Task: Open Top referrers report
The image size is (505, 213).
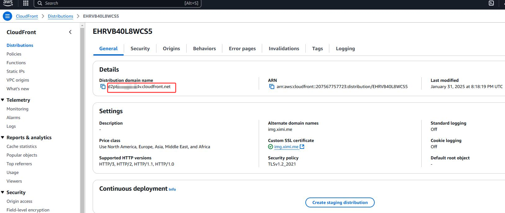Action: click(x=19, y=164)
